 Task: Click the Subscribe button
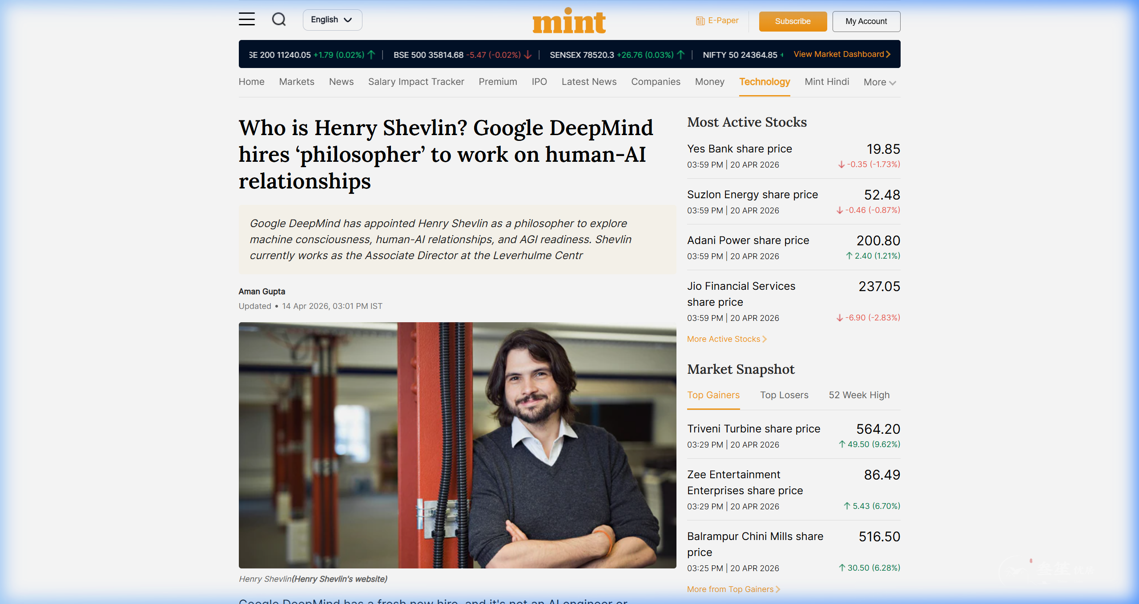(793, 21)
